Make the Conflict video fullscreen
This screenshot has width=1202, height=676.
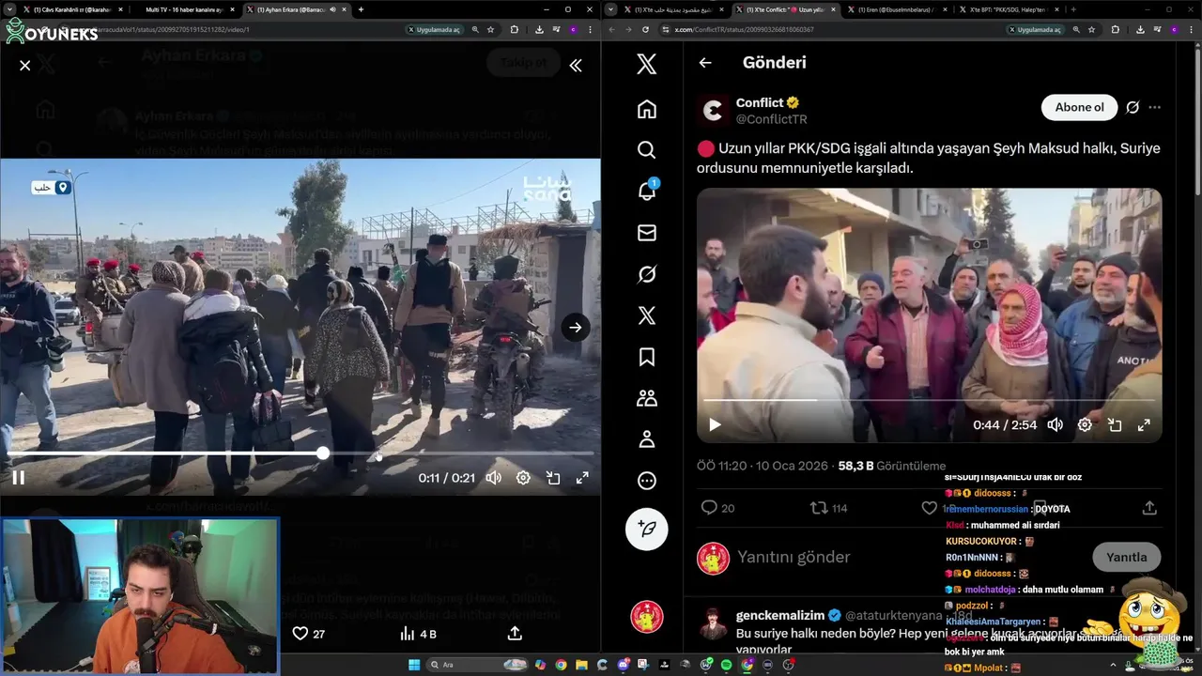pos(1144,424)
